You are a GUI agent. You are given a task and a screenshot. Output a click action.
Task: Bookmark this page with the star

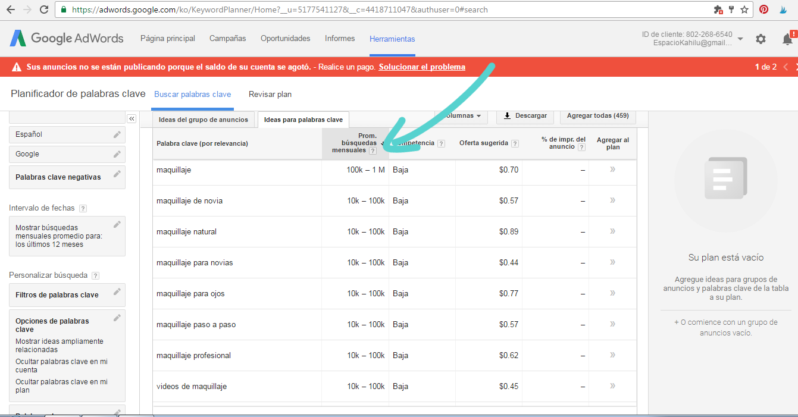click(x=744, y=10)
